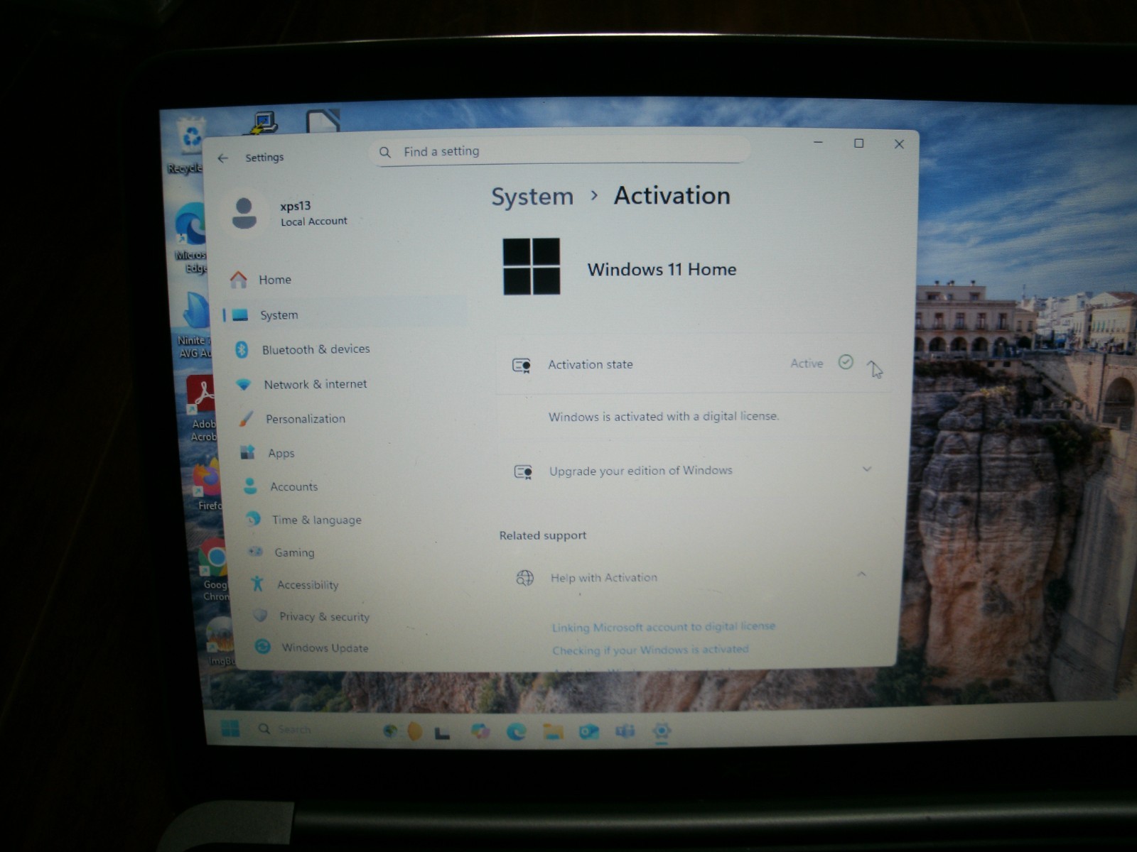Click System in the breadcrumb heading
The width and height of the screenshot is (1137, 852).
pyautogui.click(x=532, y=197)
